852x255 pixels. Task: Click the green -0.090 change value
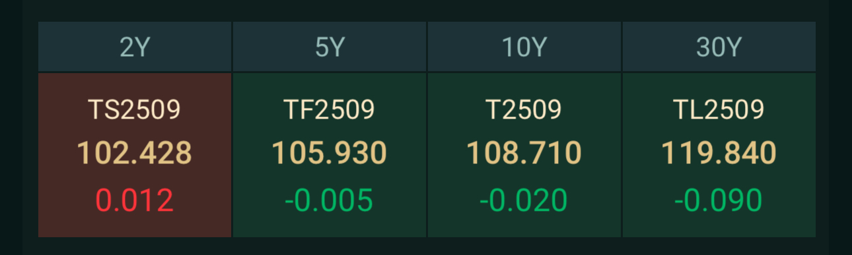coord(719,200)
